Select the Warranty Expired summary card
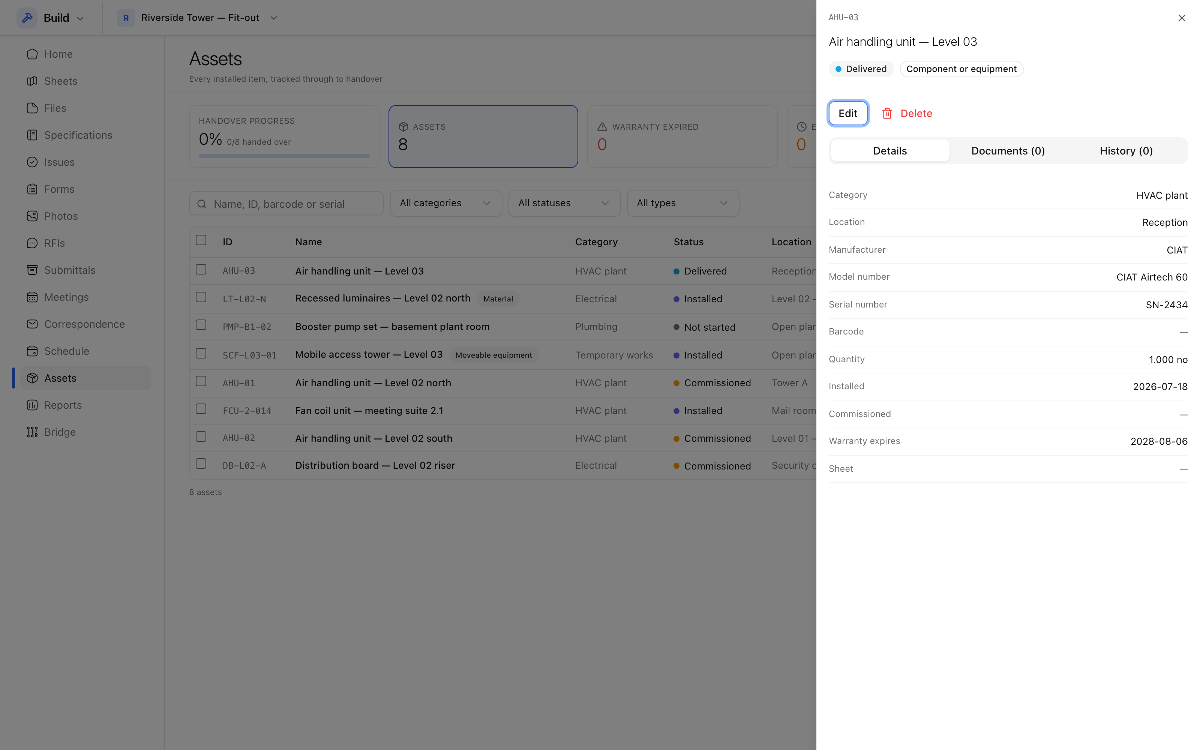 (682, 136)
